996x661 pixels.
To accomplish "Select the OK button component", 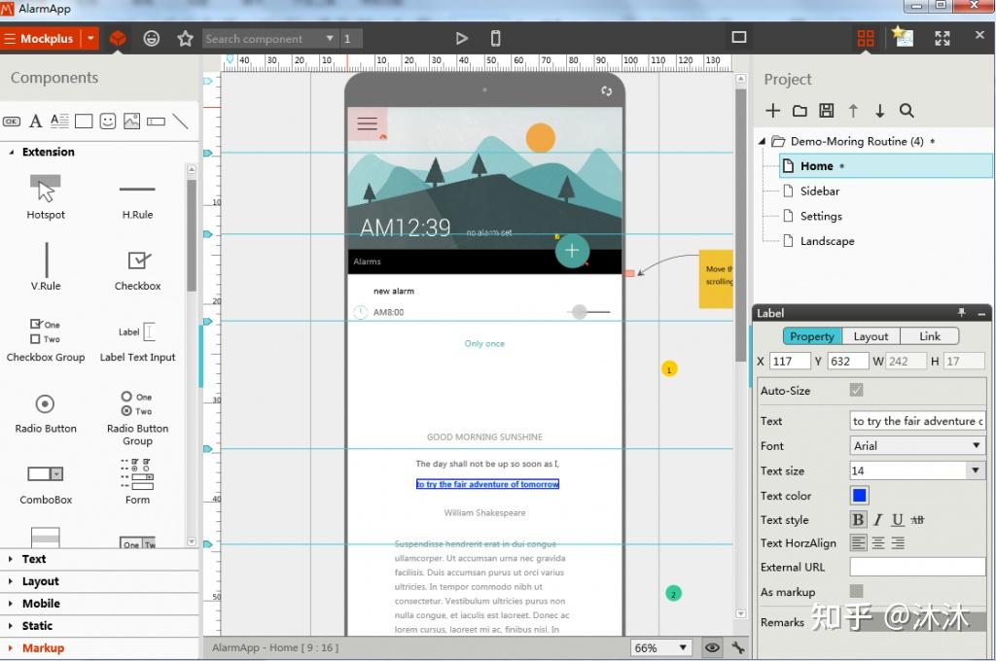I will tap(12, 122).
